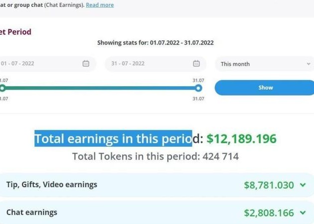The height and width of the screenshot is (224, 314).
Task: Click the green chevron beside $2,808.166
Action: [x=303, y=213]
